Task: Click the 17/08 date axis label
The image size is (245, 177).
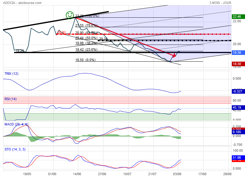Action: (202, 174)
